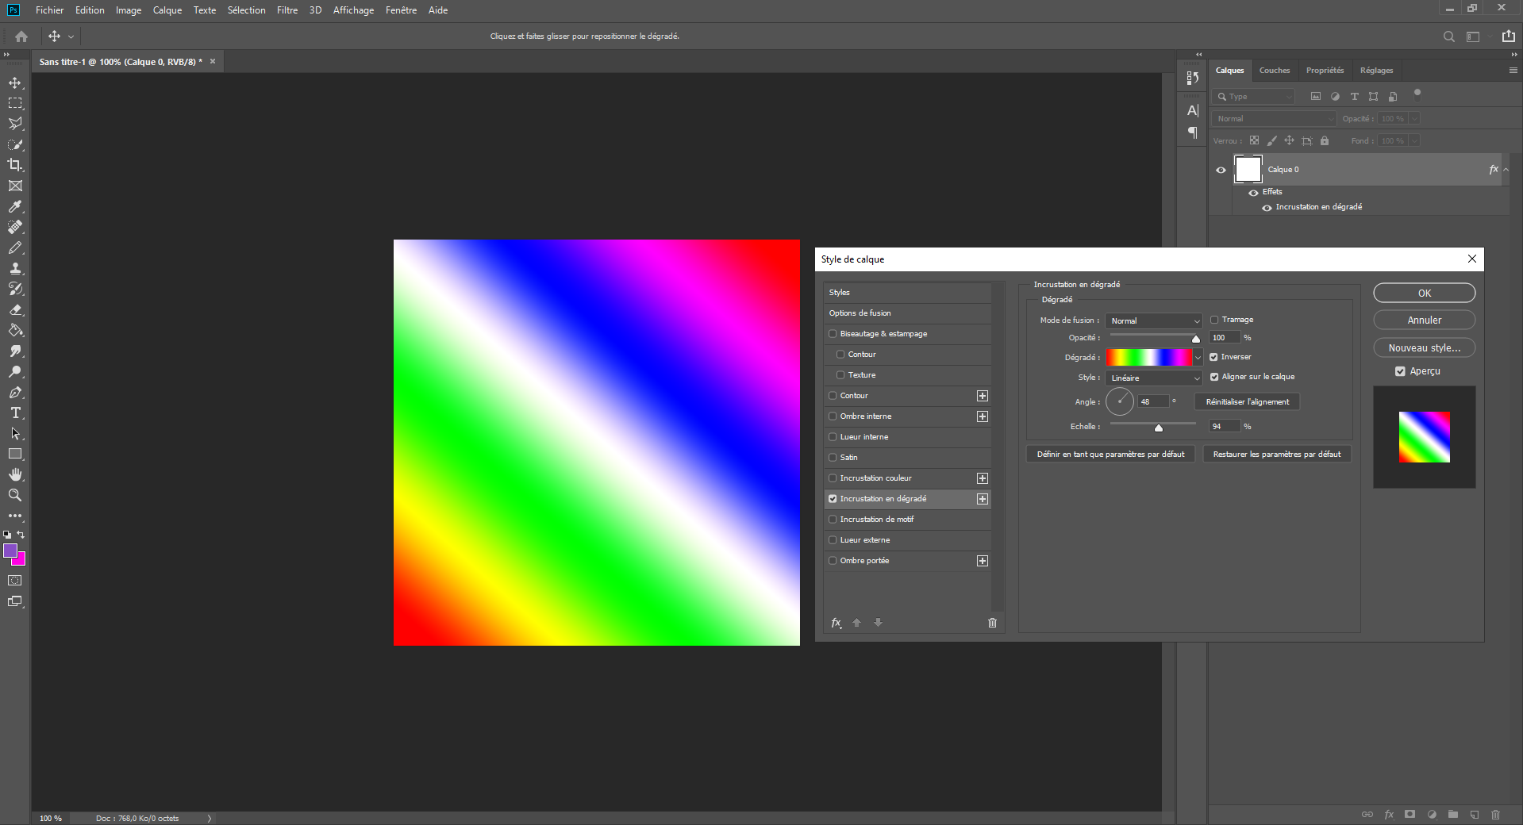Image resolution: width=1523 pixels, height=825 pixels.
Task: Click the fx icon in Style de calque
Action: tap(836, 623)
